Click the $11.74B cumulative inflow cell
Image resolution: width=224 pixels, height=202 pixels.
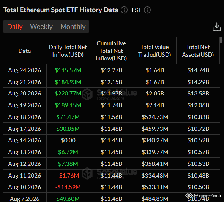(111, 105)
